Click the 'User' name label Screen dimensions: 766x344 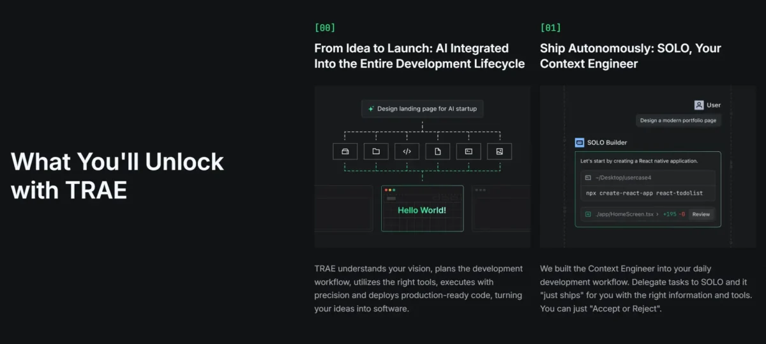point(714,105)
